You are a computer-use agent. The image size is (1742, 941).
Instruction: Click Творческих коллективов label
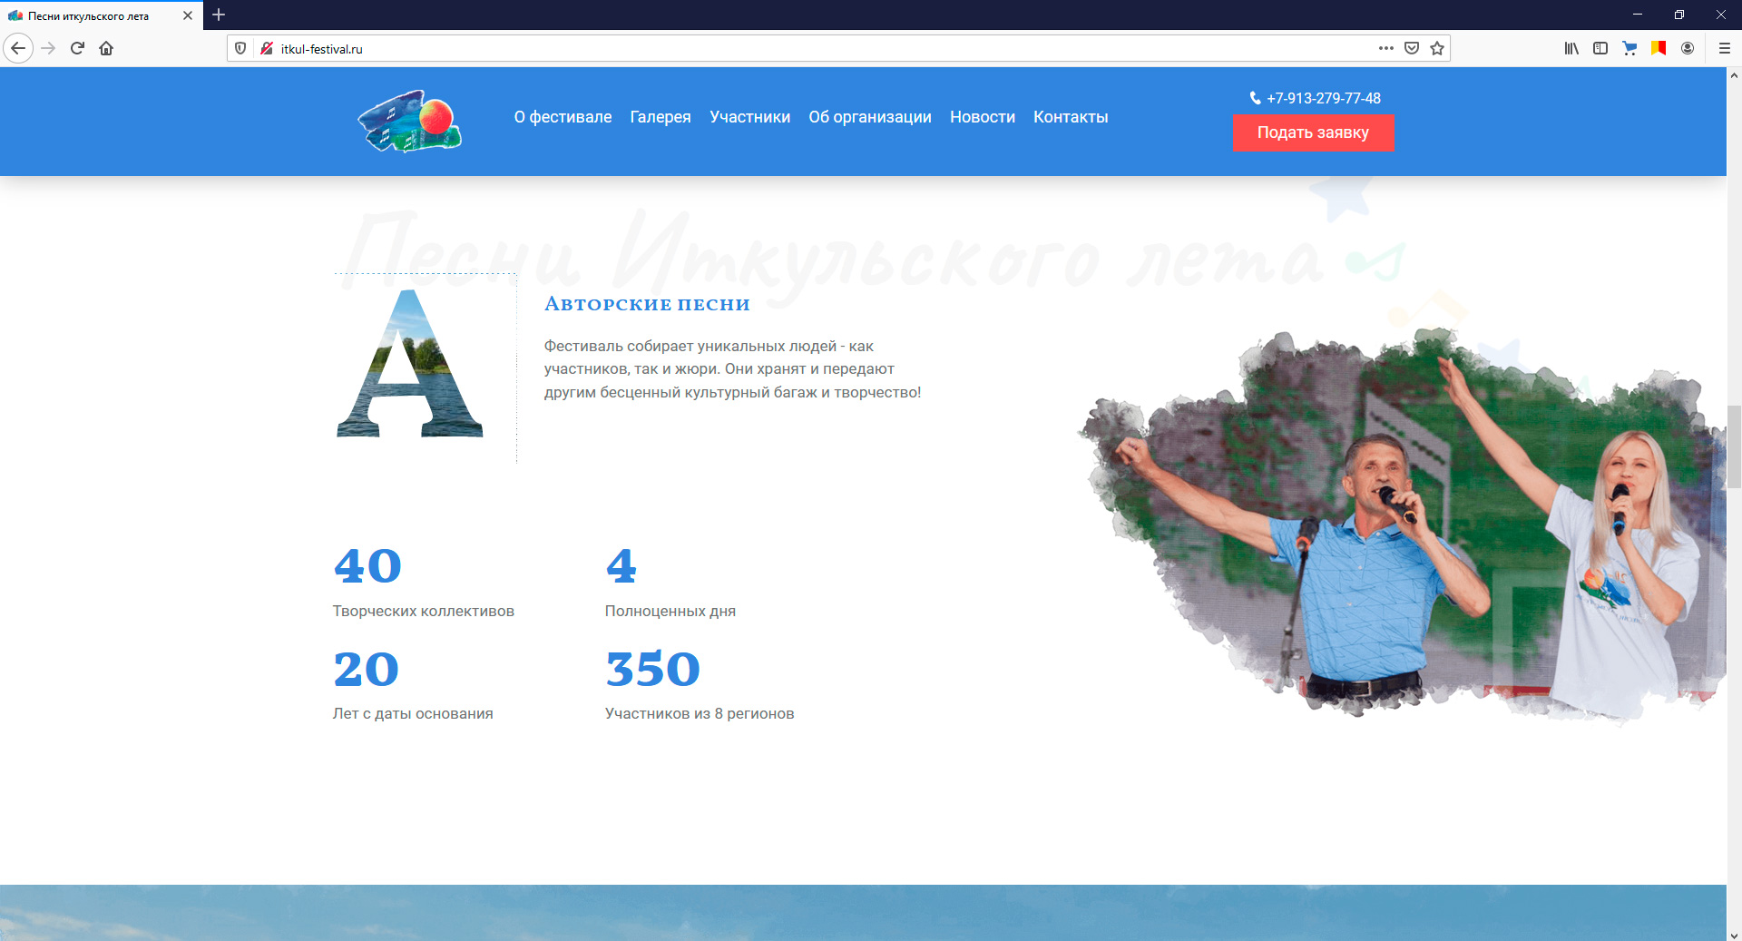pyautogui.click(x=424, y=612)
